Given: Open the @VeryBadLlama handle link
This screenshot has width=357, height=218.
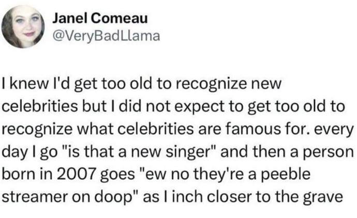Looking at the screenshot, I should point(107,36).
